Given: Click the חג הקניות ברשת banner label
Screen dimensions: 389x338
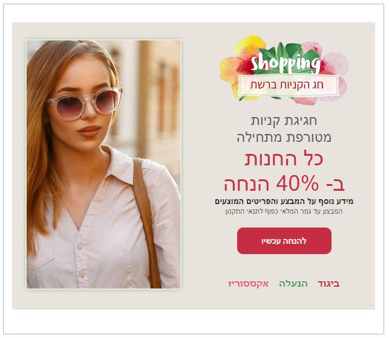Looking at the screenshot, I should 287,85.
